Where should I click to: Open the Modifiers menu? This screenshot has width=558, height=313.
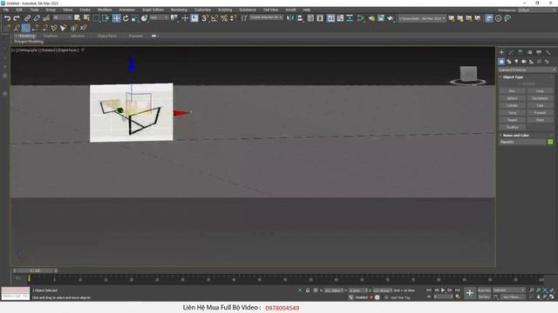coord(105,10)
